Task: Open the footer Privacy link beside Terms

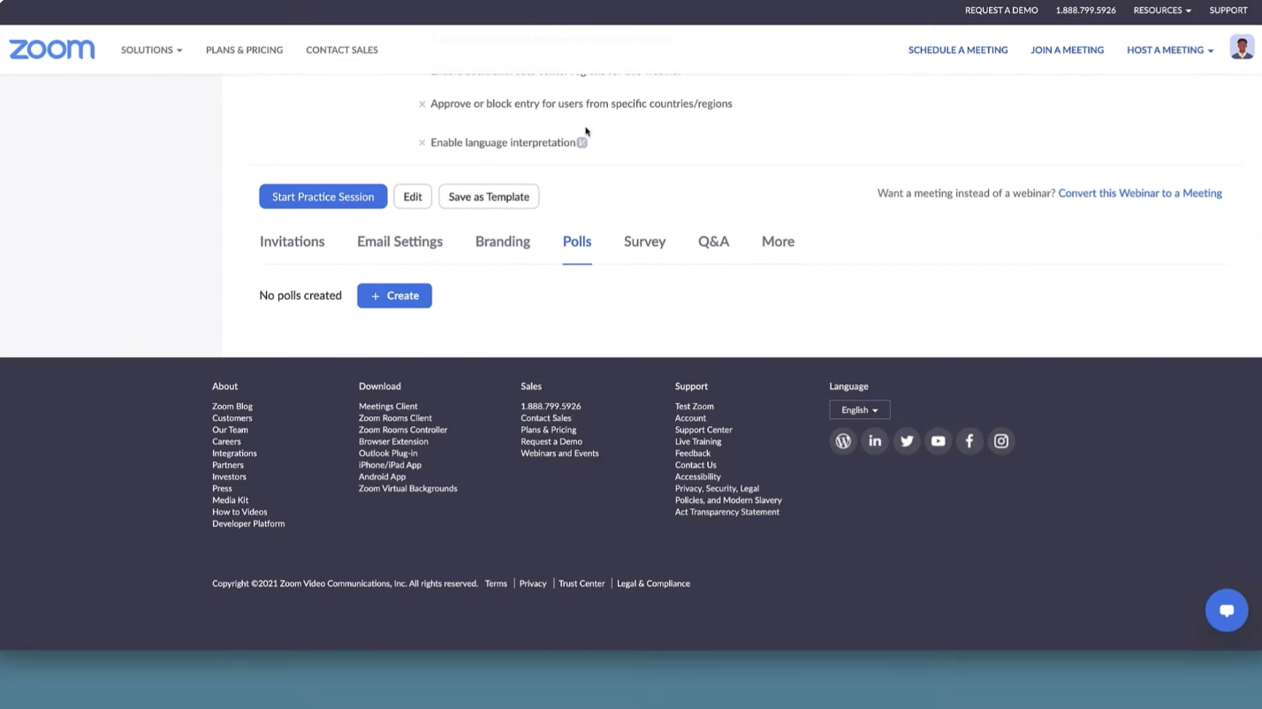Action: (533, 583)
